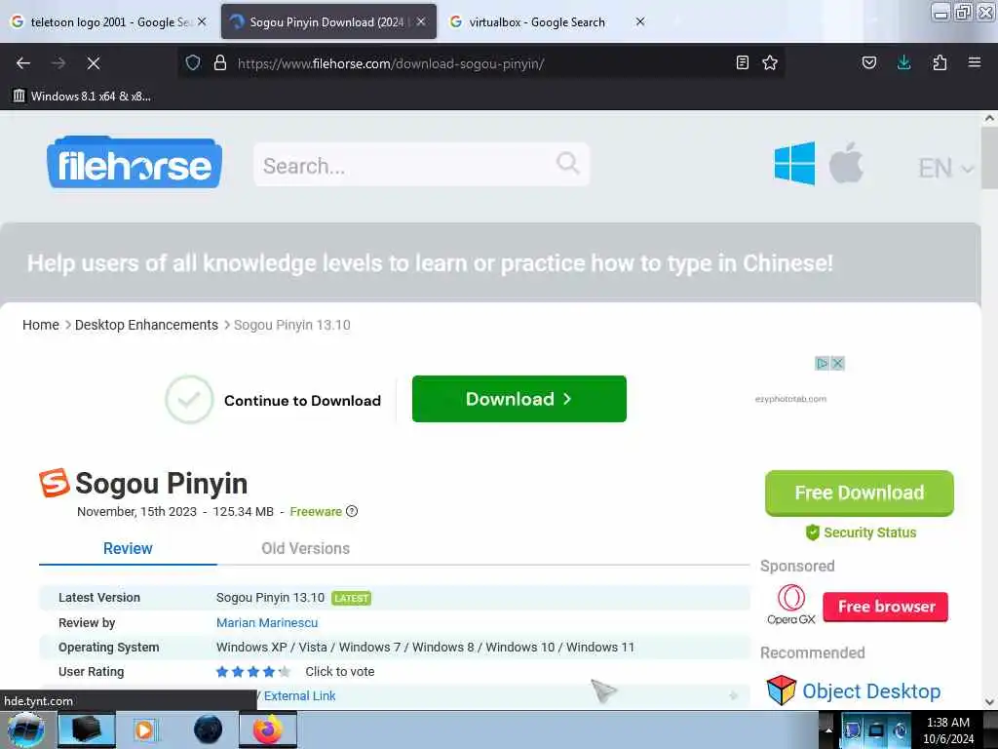This screenshot has width=998, height=749.
Task: Click the search magnifier icon
Action: point(568,163)
